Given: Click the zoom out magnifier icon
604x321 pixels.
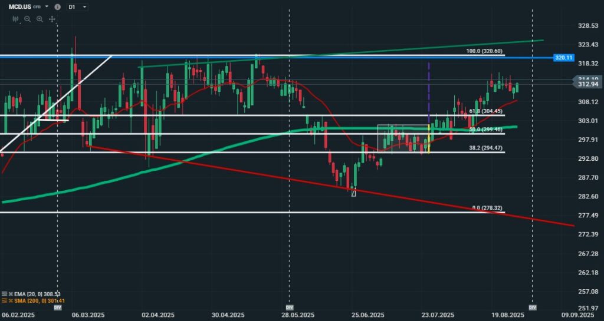Looking at the screenshot, I should (27, 19).
